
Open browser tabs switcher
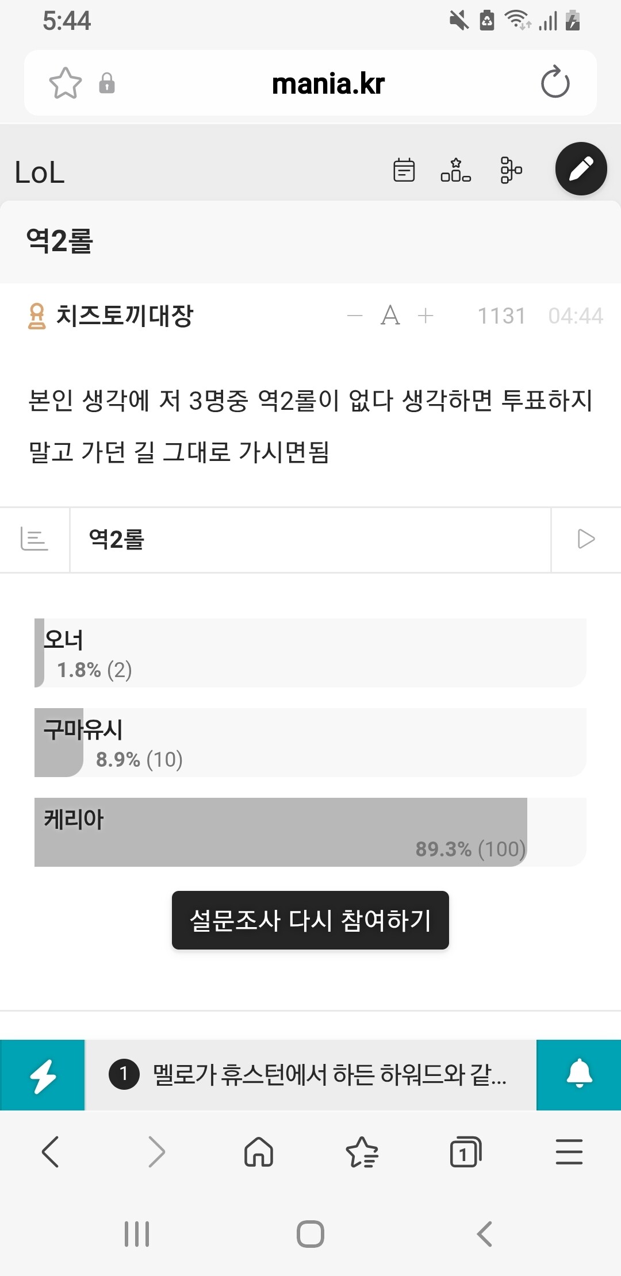[465, 1152]
